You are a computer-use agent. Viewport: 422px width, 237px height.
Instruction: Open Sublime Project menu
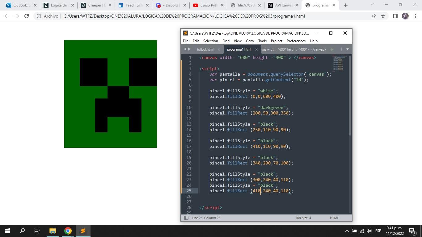(276, 41)
